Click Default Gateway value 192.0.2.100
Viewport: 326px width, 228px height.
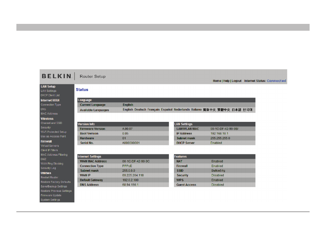coord(130,180)
